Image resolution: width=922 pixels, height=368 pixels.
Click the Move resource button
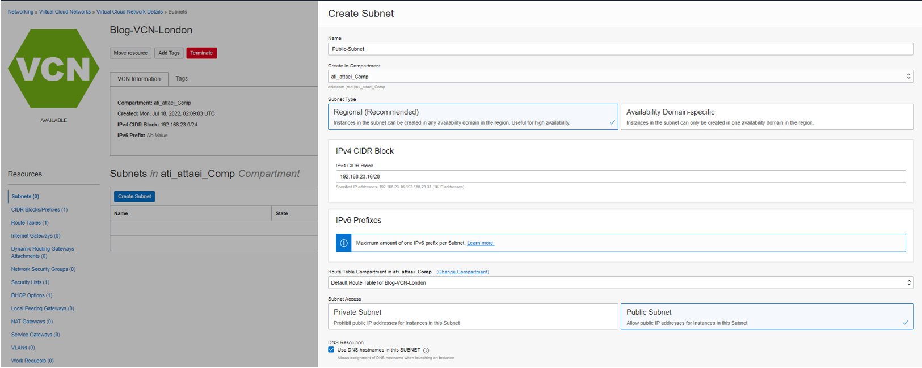click(x=130, y=53)
